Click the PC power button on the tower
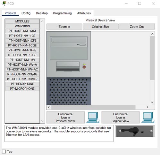Viewport: 160px width, 155px height. 84,67
